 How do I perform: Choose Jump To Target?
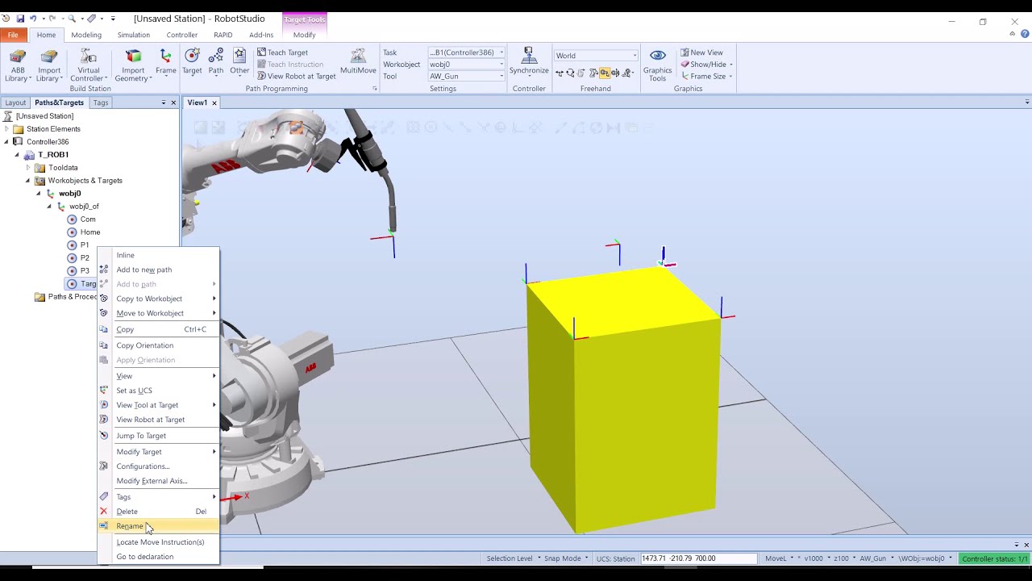[x=158, y=436]
